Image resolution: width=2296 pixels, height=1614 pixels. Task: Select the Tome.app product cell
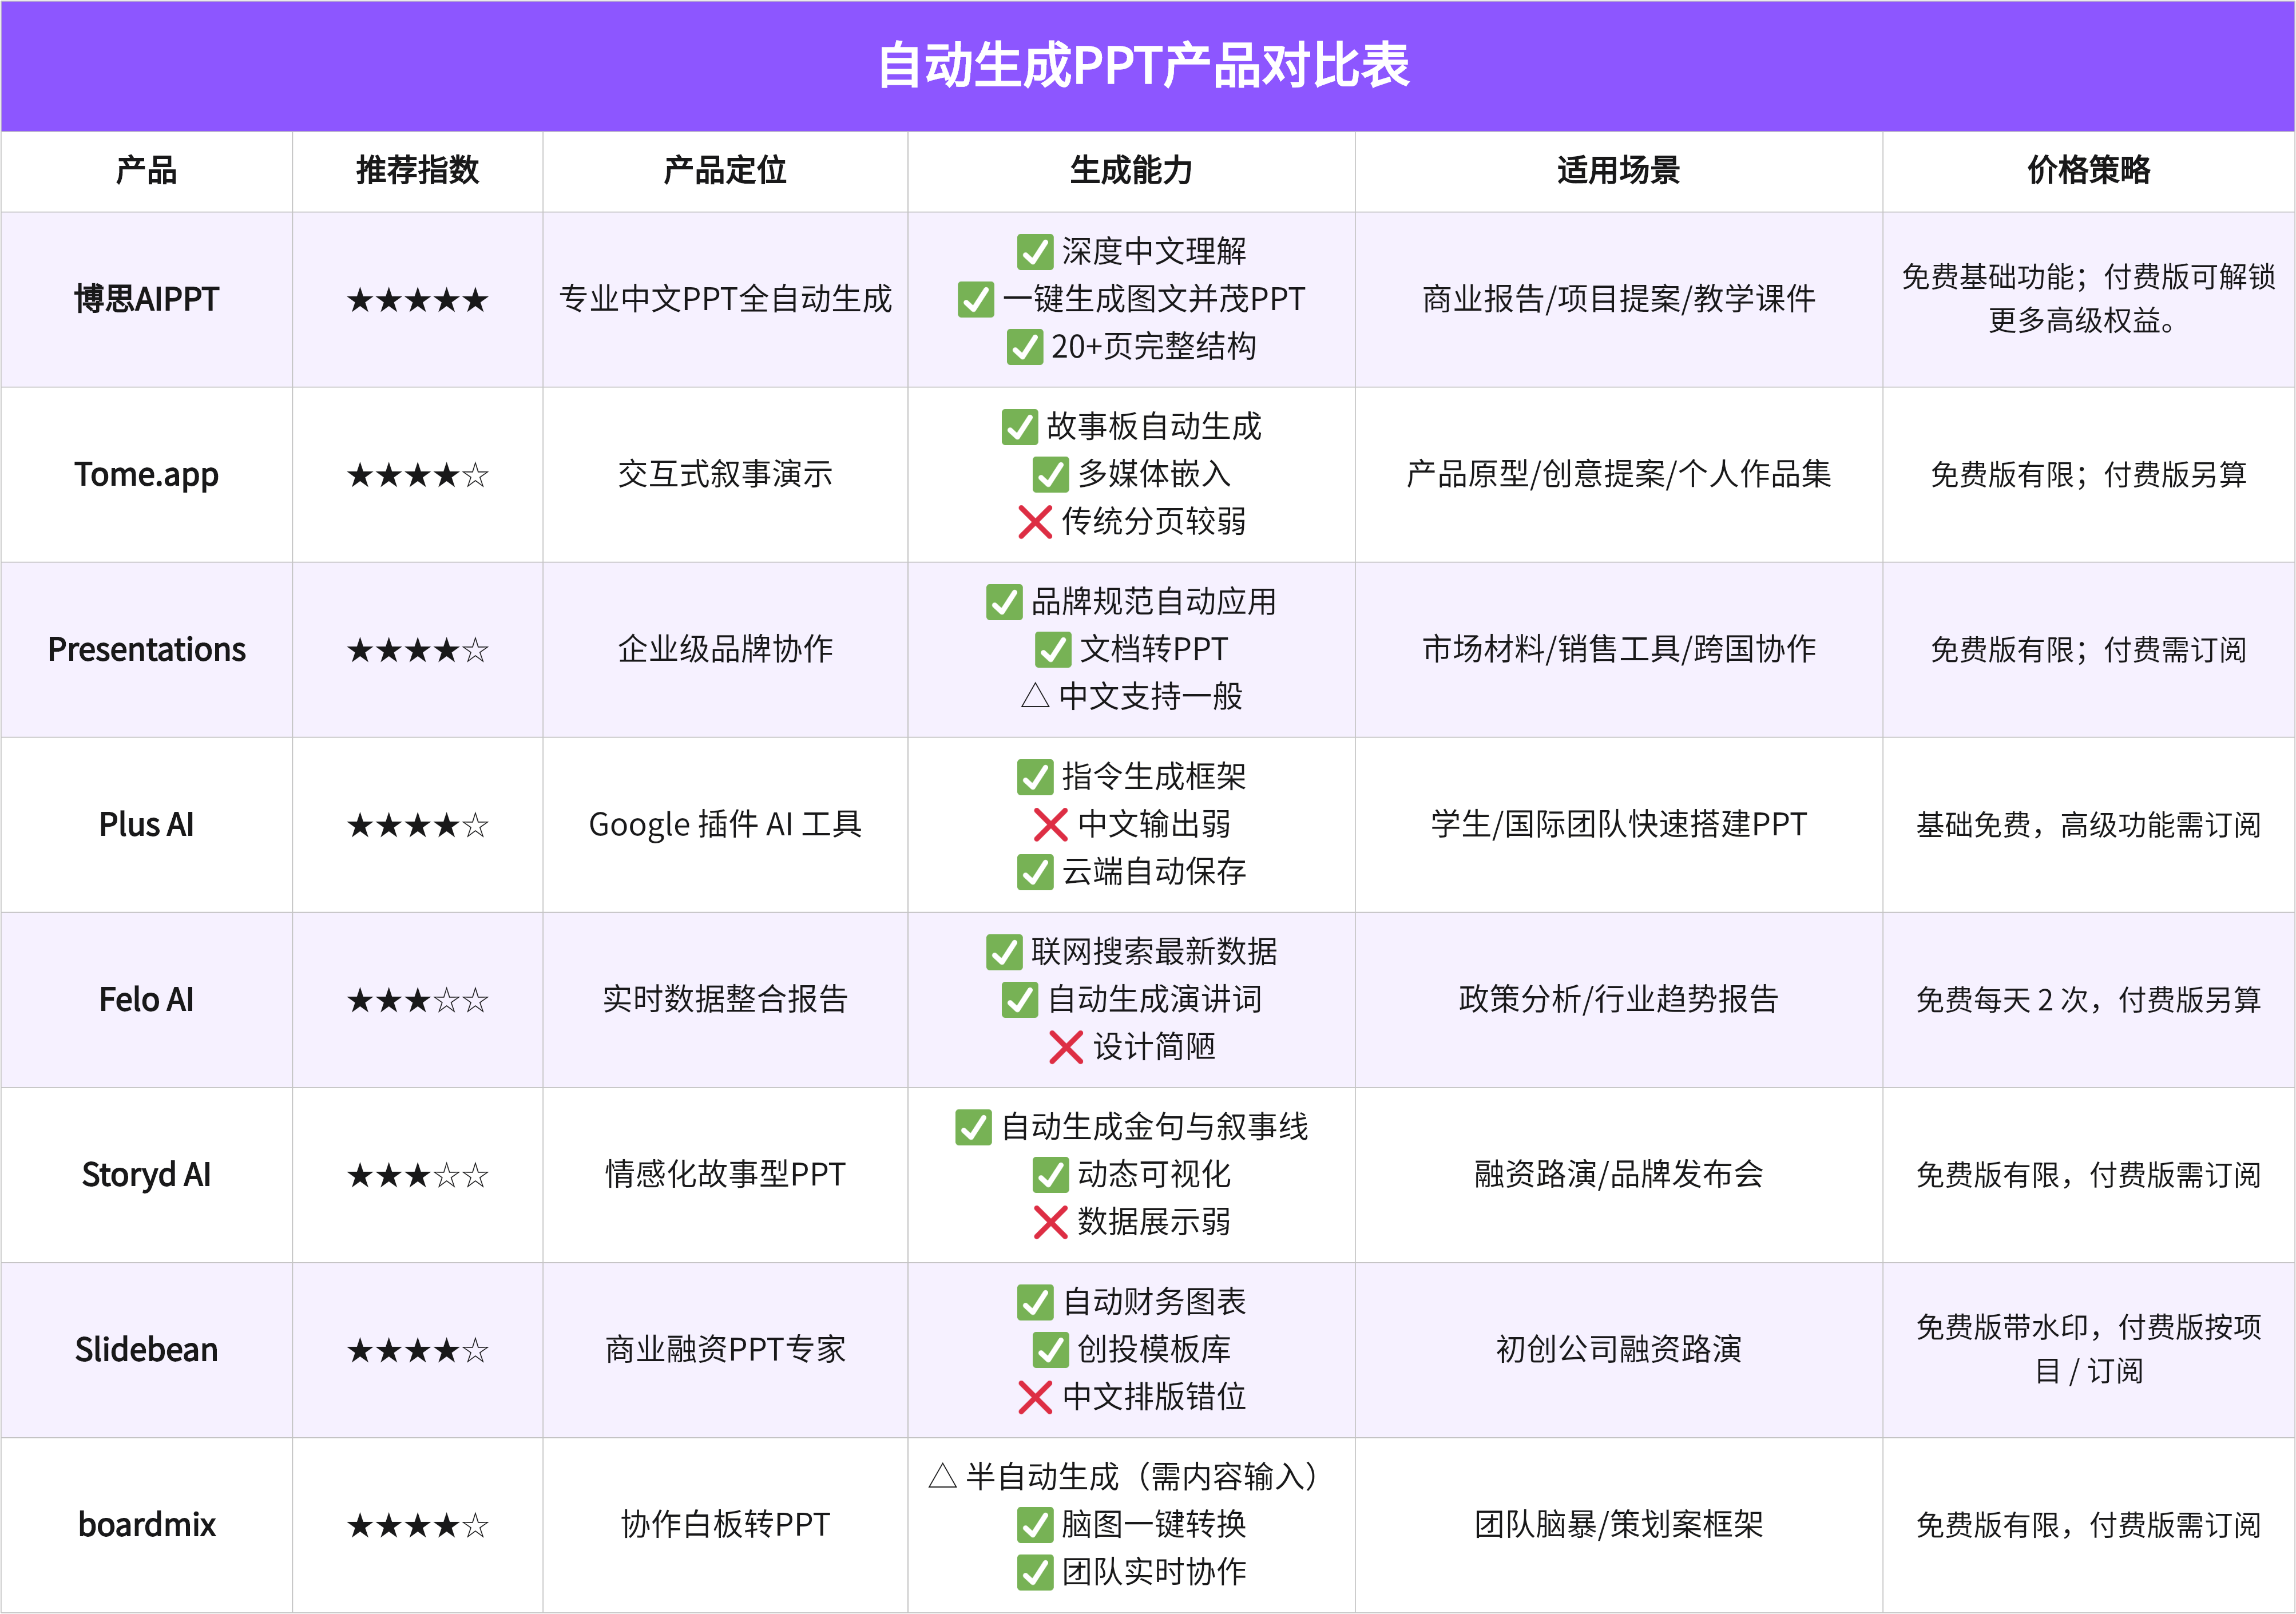(146, 474)
